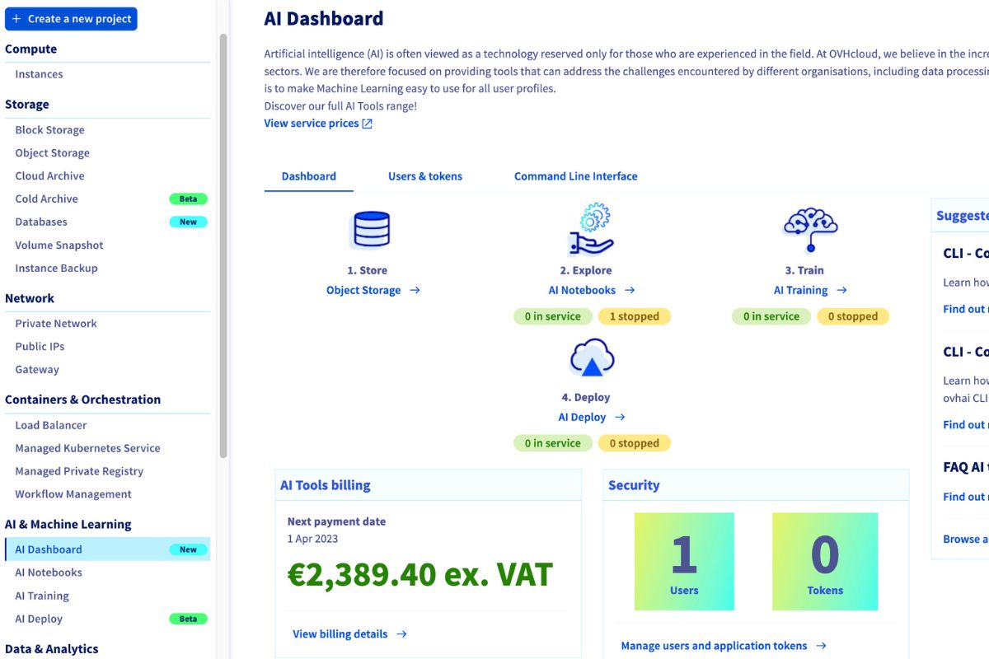Open Managed Kubernetes Service from the sidebar
989x659 pixels.
(87, 448)
